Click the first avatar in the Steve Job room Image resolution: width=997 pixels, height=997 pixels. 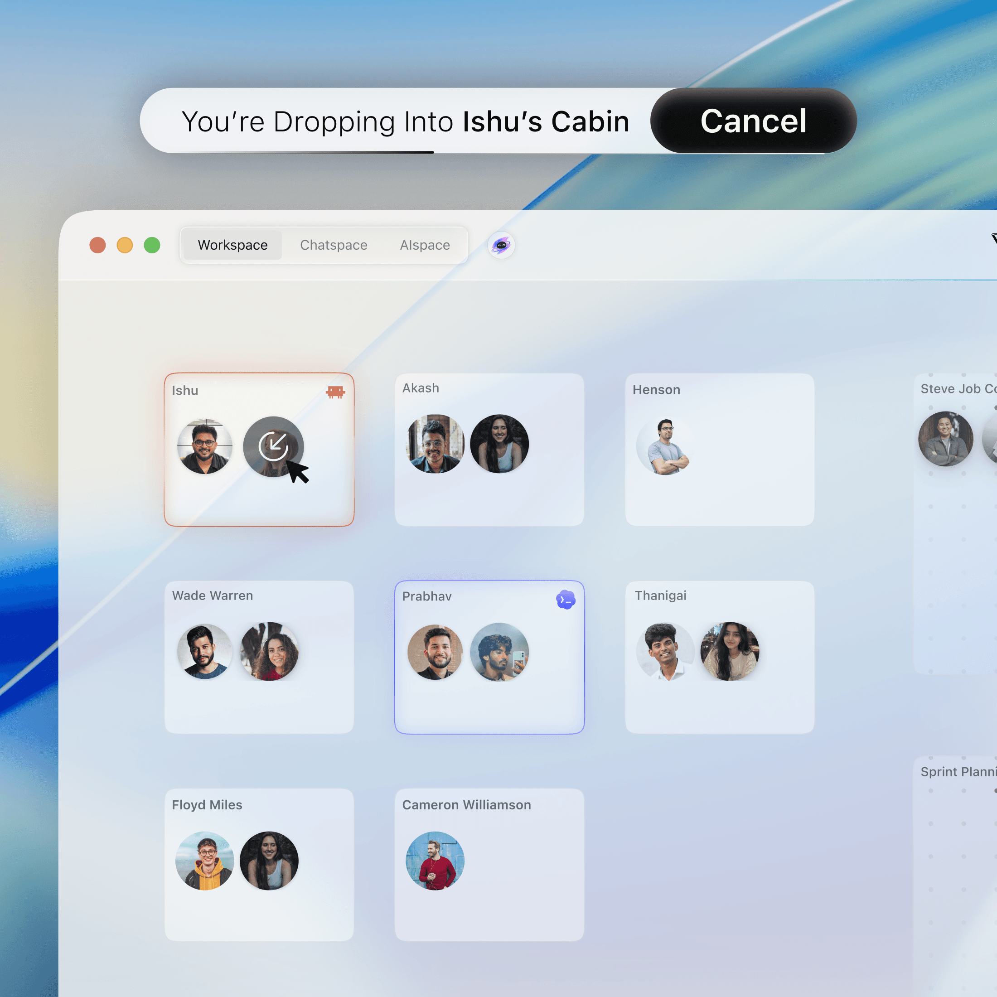click(945, 439)
